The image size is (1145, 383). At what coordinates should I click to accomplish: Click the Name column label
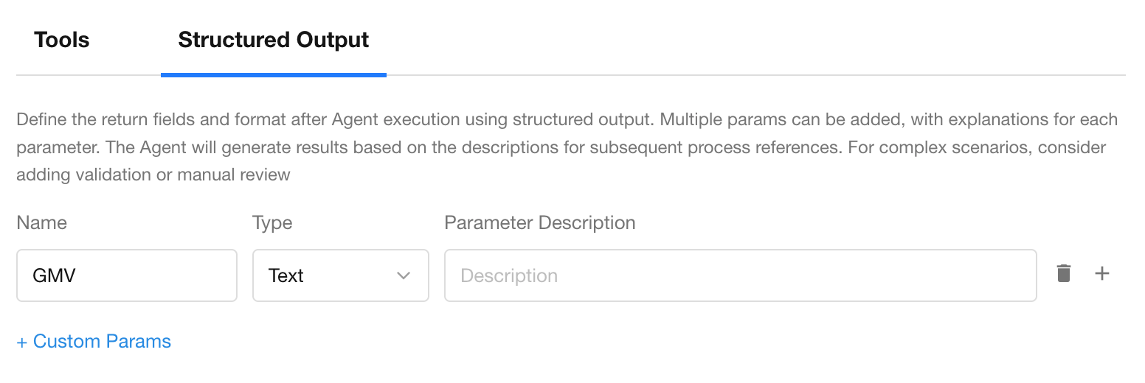point(41,222)
